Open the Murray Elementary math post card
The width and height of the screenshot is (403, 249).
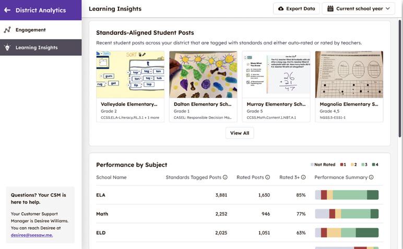tap(276, 86)
